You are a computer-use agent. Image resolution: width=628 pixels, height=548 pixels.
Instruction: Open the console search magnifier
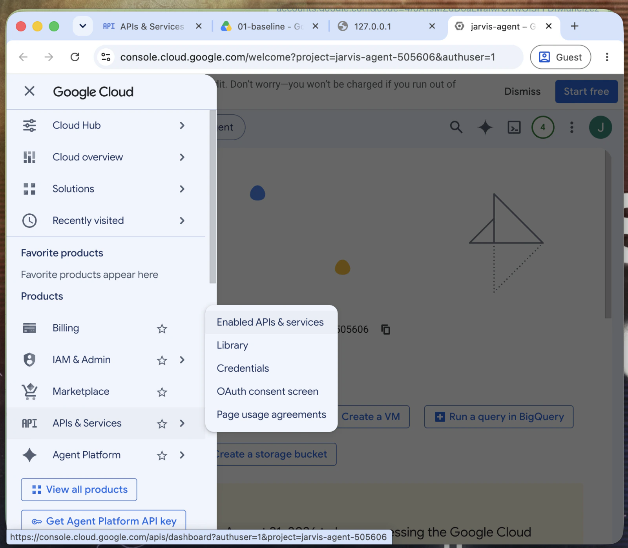456,127
